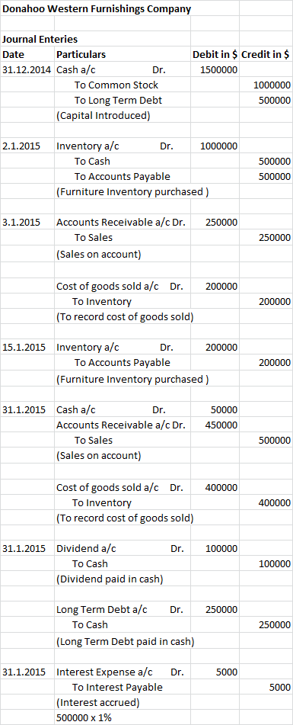Click 'Accounts Receivable a/c Dr.' with the 450000 debit
Image resolution: width=293 pixels, height=725 pixels.
[121, 425]
